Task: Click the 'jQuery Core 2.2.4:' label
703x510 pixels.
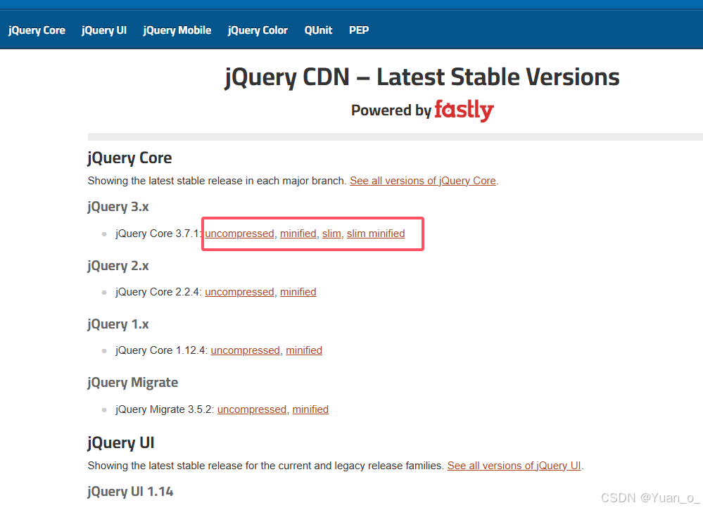Action: coord(158,292)
